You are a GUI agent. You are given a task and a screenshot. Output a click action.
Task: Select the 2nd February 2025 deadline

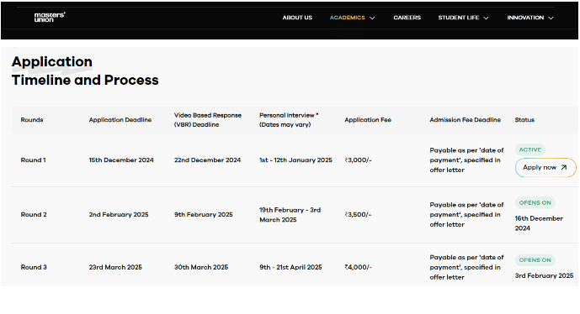click(119, 215)
